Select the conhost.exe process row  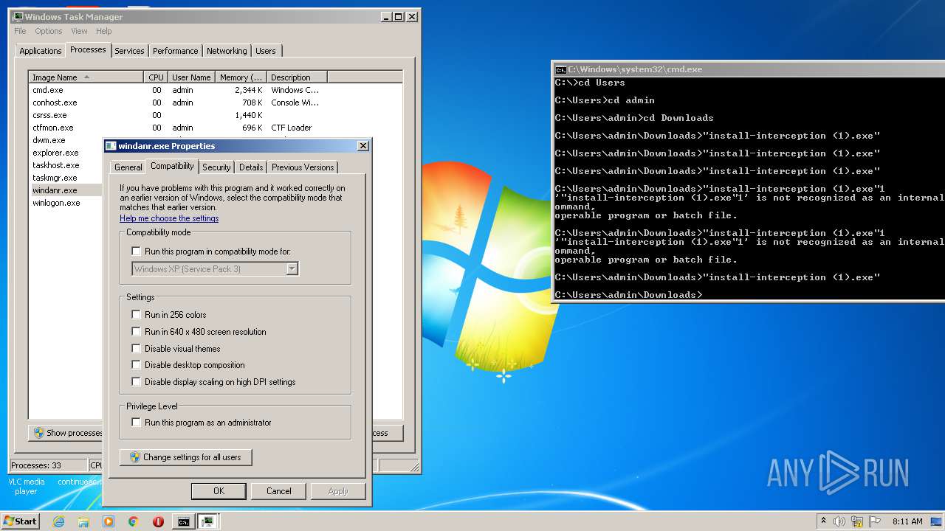click(x=215, y=103)
